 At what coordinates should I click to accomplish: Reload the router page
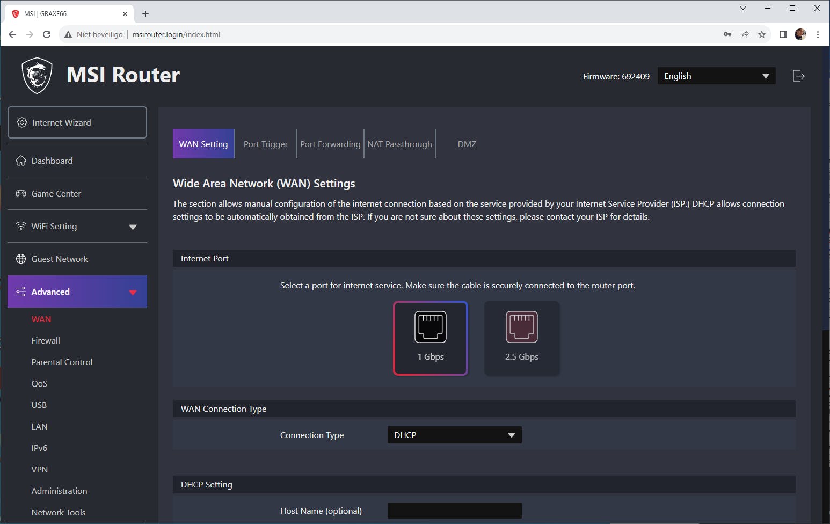click(x=47, y=34)
